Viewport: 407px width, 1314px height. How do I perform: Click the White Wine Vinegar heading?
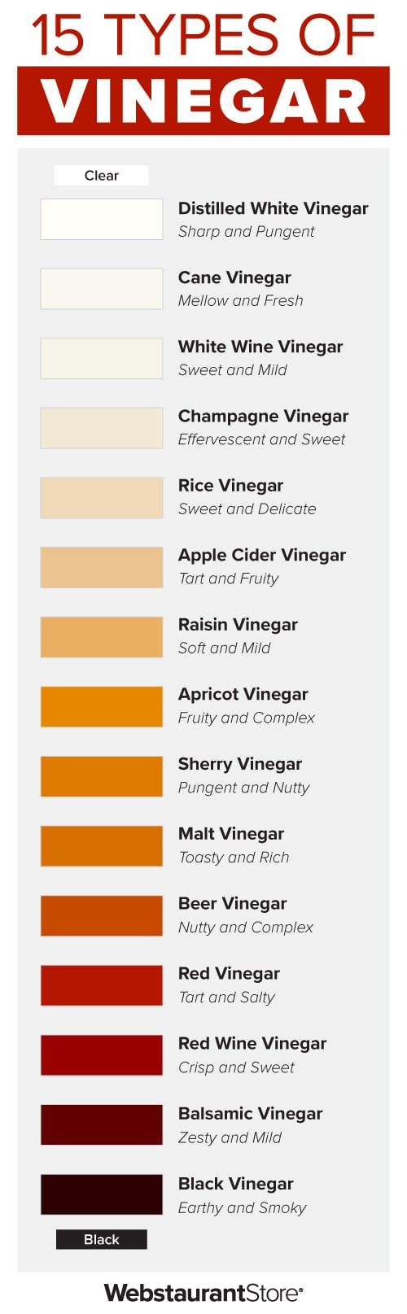click(x=260, y=347)
